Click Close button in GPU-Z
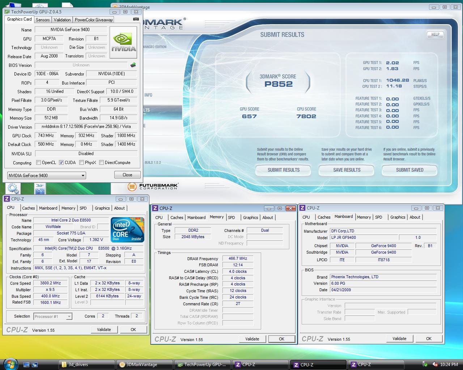The height and width of the screenshot is (370, 463). [x=127, y=175]
